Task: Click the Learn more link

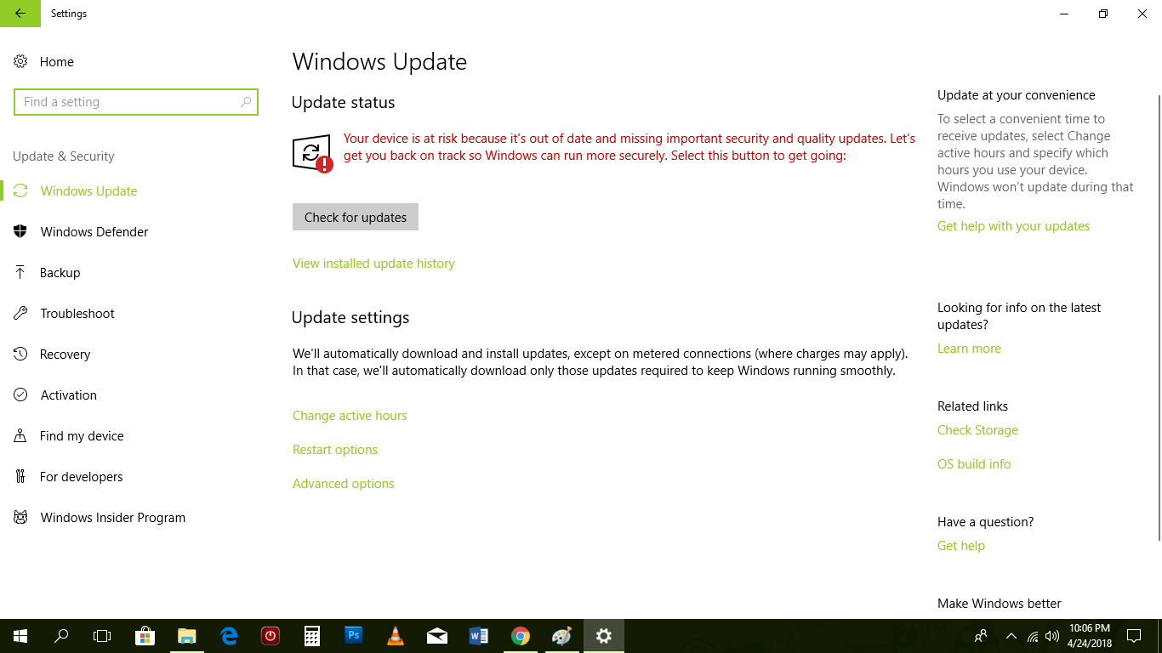Action: tap(969, 349)
